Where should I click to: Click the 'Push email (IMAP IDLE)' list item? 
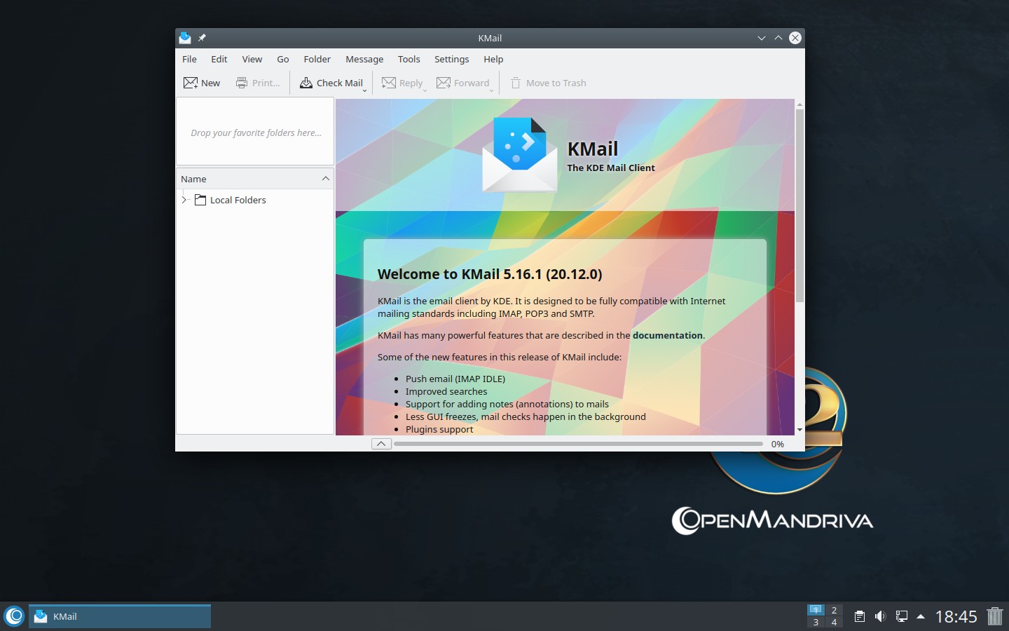(455, 379)
